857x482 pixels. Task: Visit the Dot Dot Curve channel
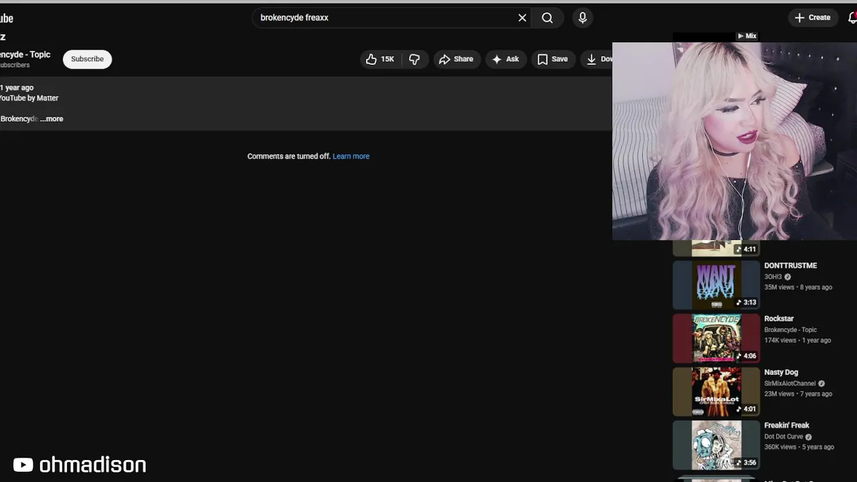pyautogui.click(x=783, y=436)
